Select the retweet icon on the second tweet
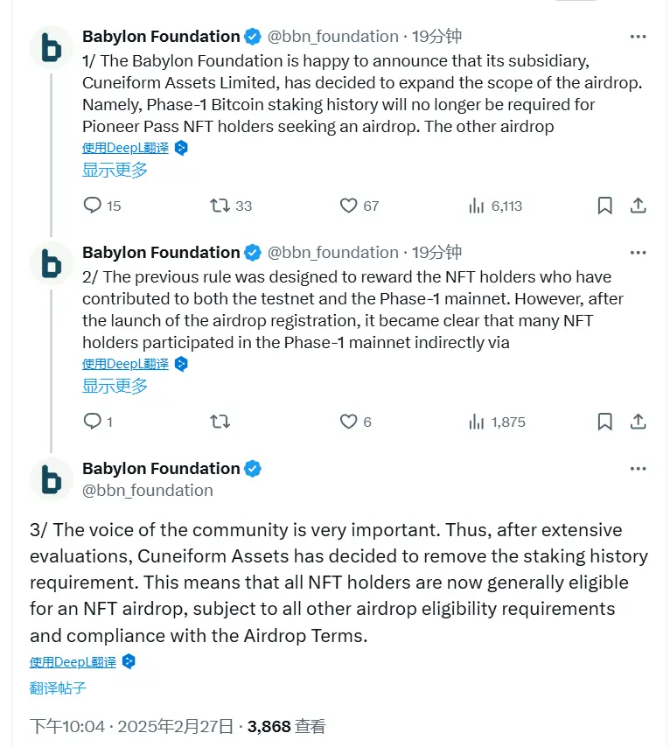The image size is (670, 747). tap(219, 421)
